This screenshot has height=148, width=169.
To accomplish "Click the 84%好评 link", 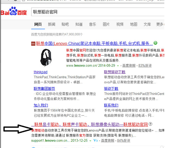I will point(124,140).
